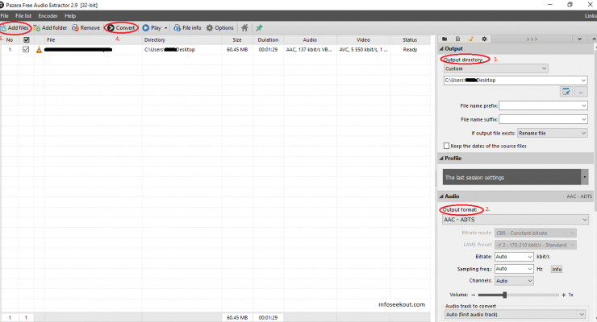Click the up chevron in the panel header
The height and width of the screenshot is (322, 597).
pos(594,39)
